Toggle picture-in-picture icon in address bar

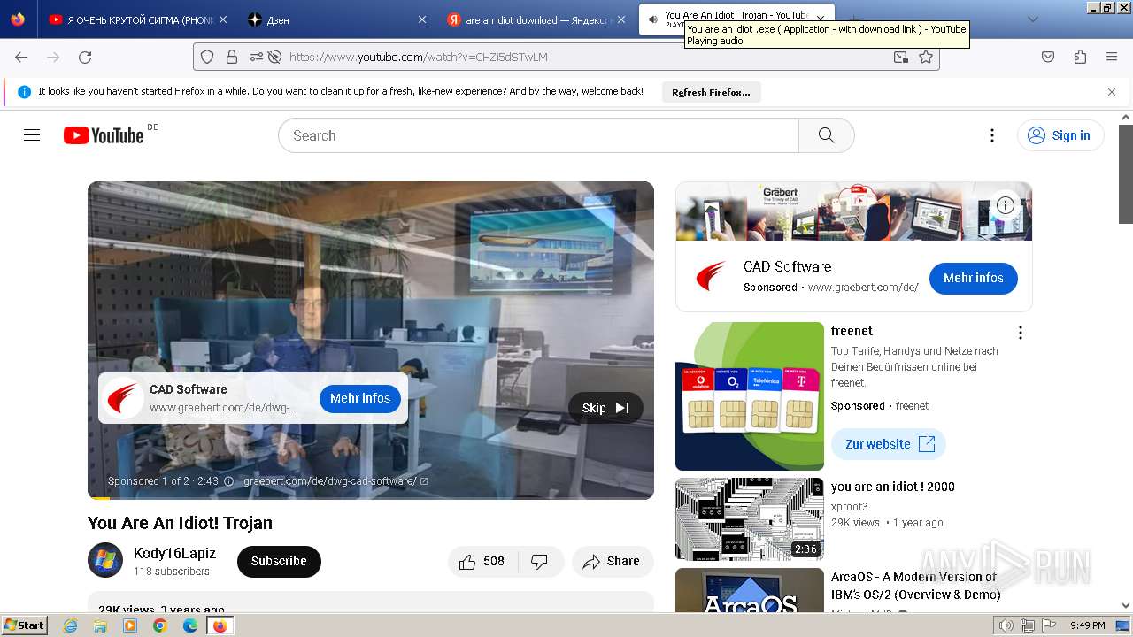[900, 57]
